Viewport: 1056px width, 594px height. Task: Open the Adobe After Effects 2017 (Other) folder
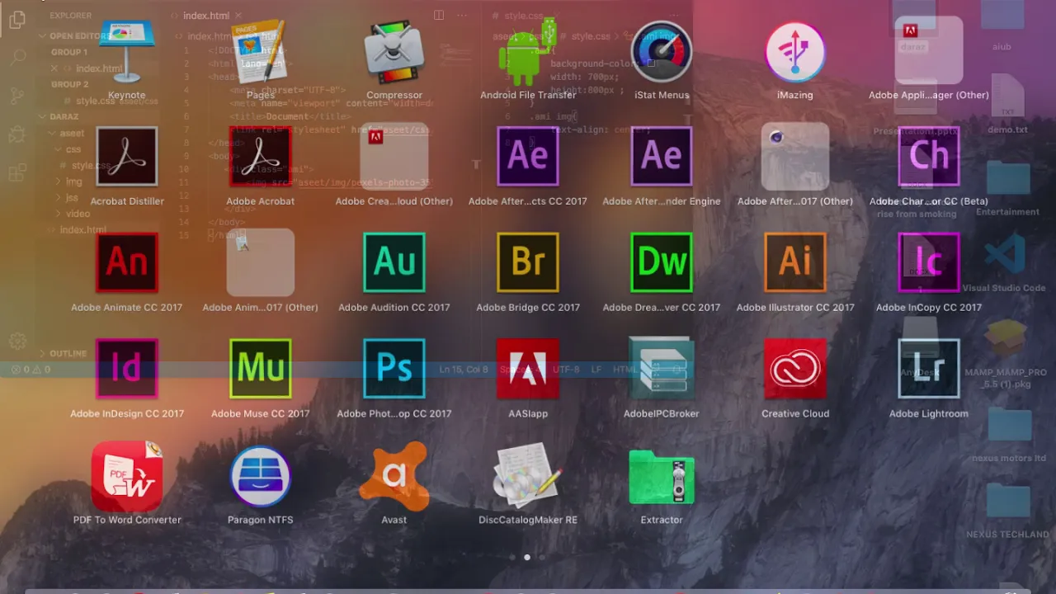(x=795, y=157)
